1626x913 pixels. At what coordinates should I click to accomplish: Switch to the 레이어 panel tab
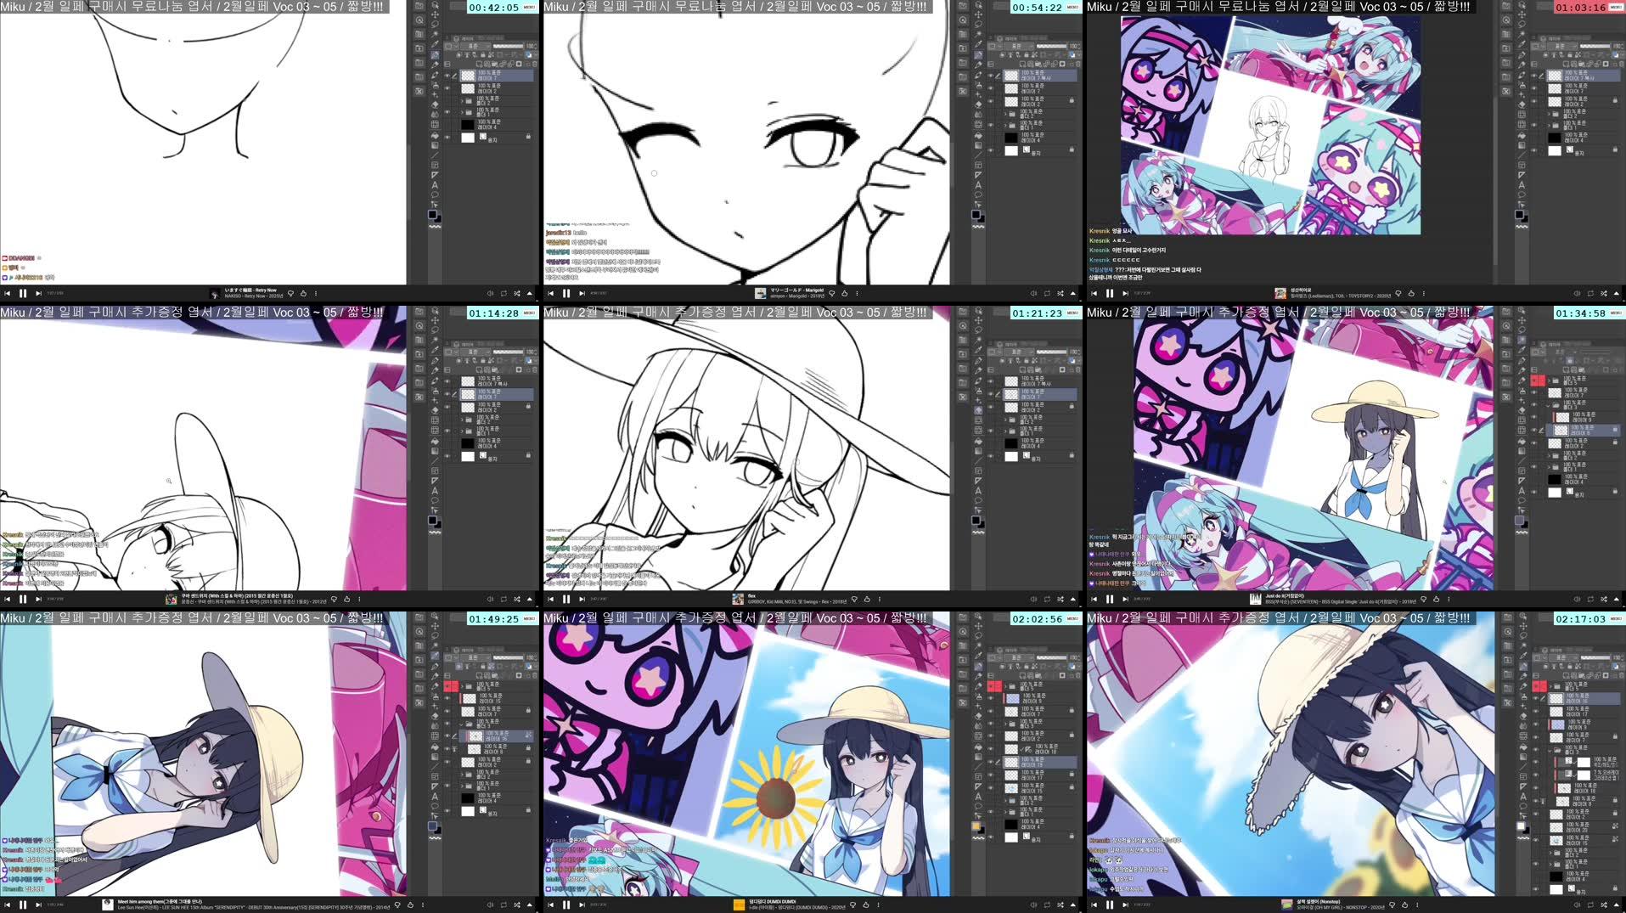467,37
